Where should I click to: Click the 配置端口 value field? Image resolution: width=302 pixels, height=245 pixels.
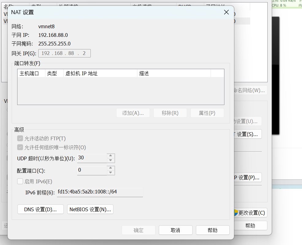pyautogui.click(x=92, y=170)
